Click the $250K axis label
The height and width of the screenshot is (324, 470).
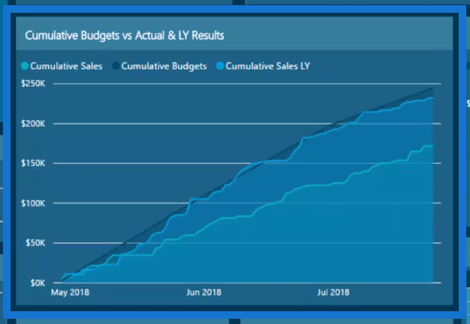pos(33,83)
